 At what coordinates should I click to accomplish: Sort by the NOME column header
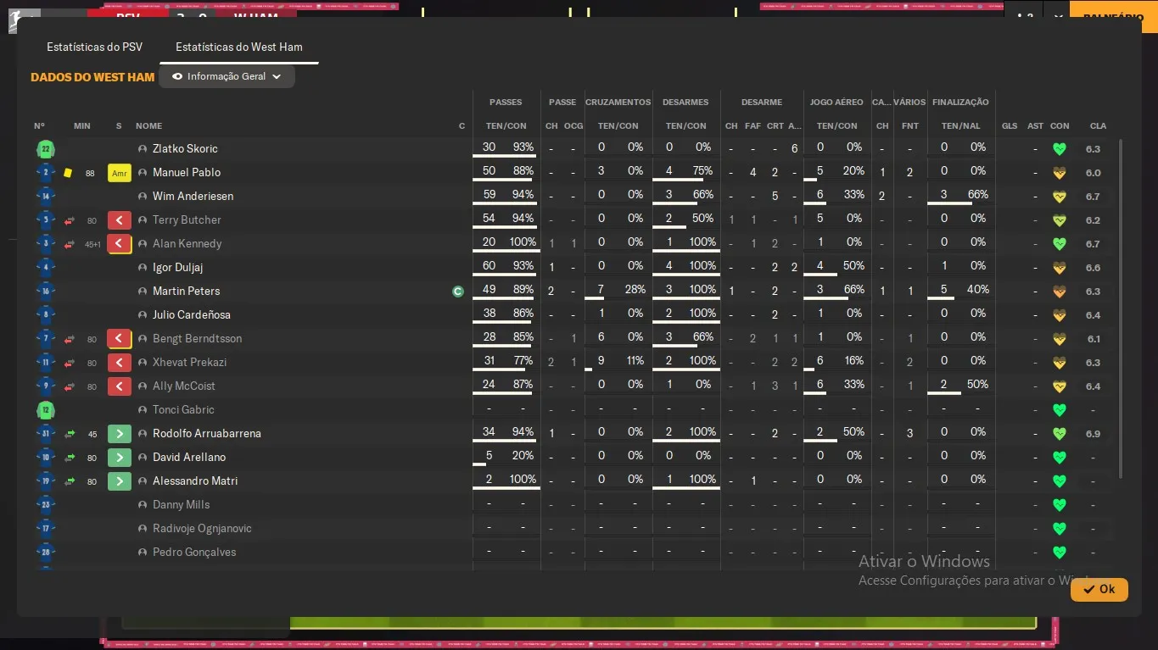click(x=148, y=126)
